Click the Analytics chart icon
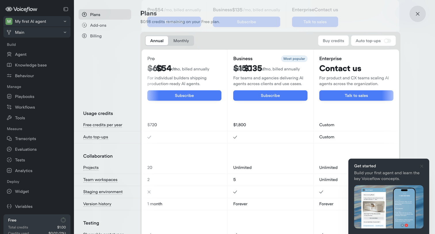 click(x=9, y=170)
